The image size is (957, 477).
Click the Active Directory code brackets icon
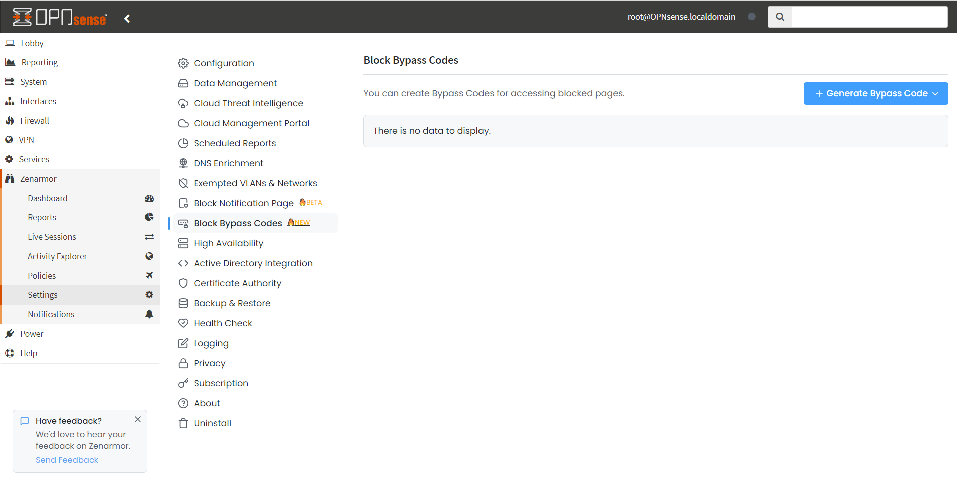[x=183, y=263]
